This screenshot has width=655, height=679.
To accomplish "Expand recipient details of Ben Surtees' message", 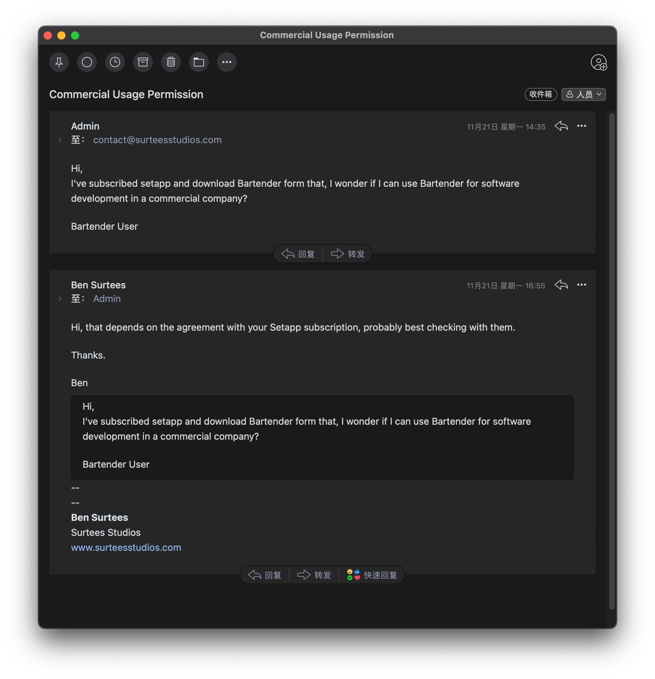I will (60, 299).
